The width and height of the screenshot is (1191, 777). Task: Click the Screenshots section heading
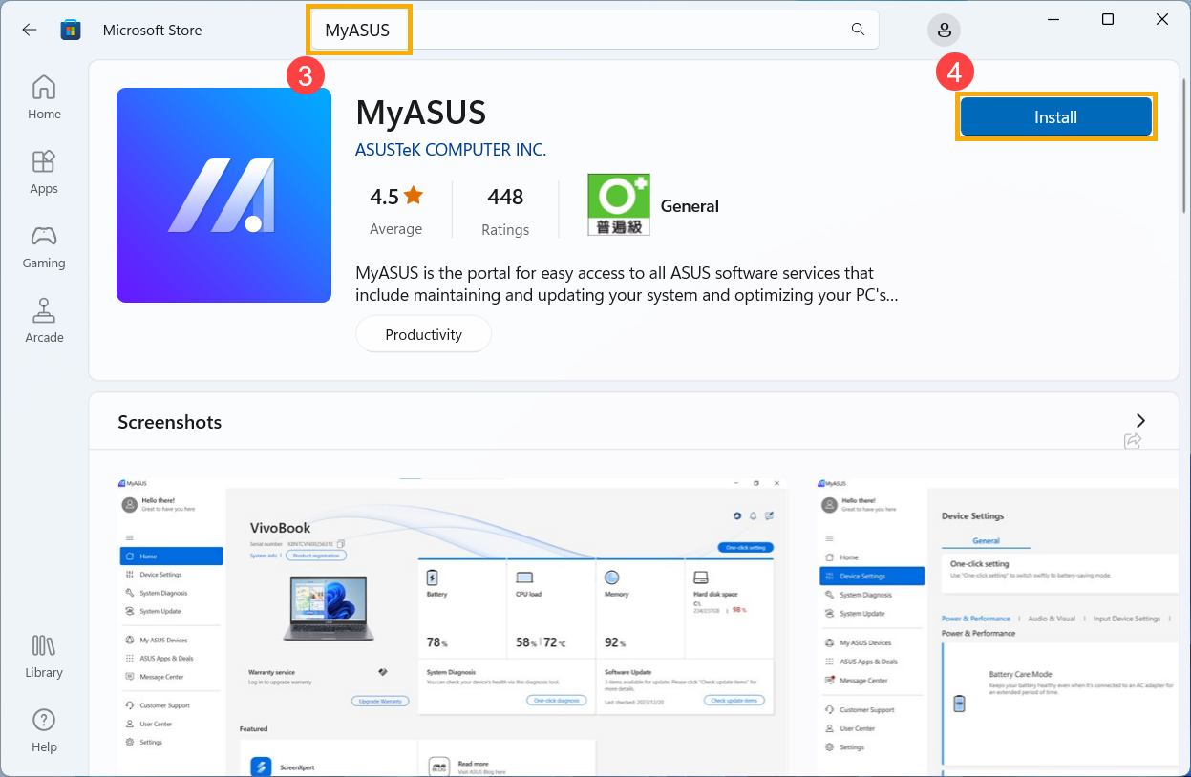click(x=170, y=422)
